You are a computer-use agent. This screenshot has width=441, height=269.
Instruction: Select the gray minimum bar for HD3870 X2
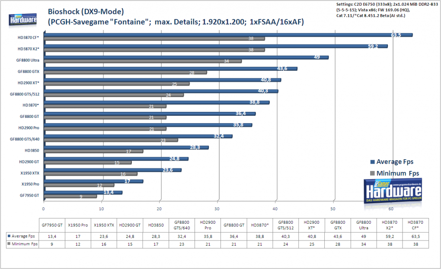154,50
